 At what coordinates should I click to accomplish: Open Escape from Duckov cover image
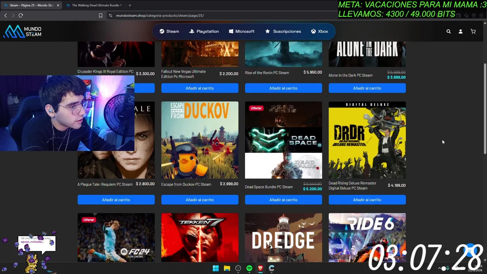[x=200, y=140]
